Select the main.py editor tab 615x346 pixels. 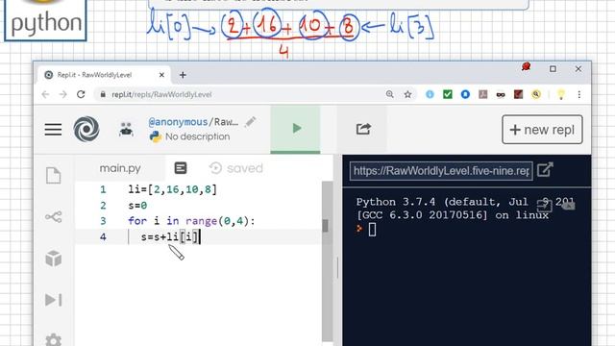120,168
